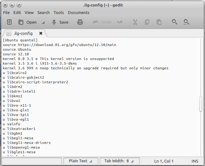Click the 'u libva-egl1' line
Viewport: 205px width, 166px height.
[x=16, y=119]
